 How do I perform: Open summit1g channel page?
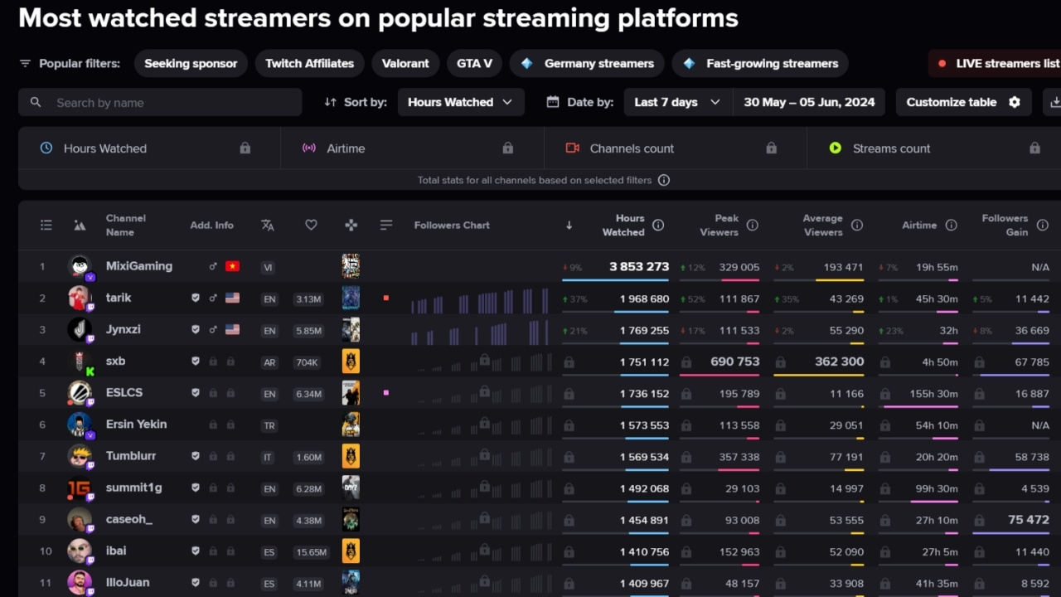pos(134,487)
